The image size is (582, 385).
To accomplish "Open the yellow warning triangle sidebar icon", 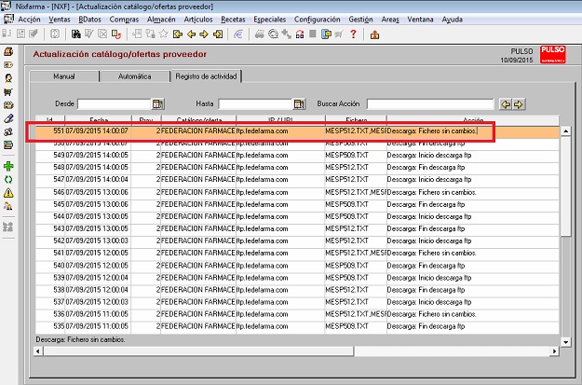I will point(8,193).
